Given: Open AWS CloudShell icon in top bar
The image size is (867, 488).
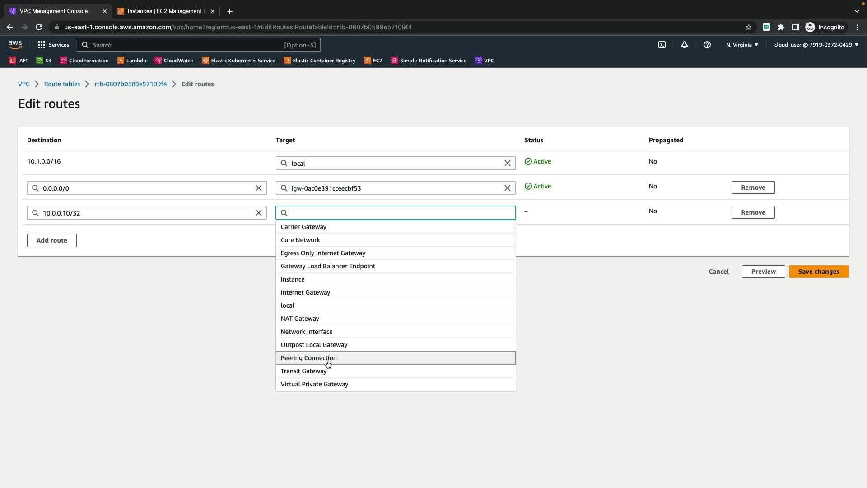Looking at the screenshot, I should tap(662, 45).
